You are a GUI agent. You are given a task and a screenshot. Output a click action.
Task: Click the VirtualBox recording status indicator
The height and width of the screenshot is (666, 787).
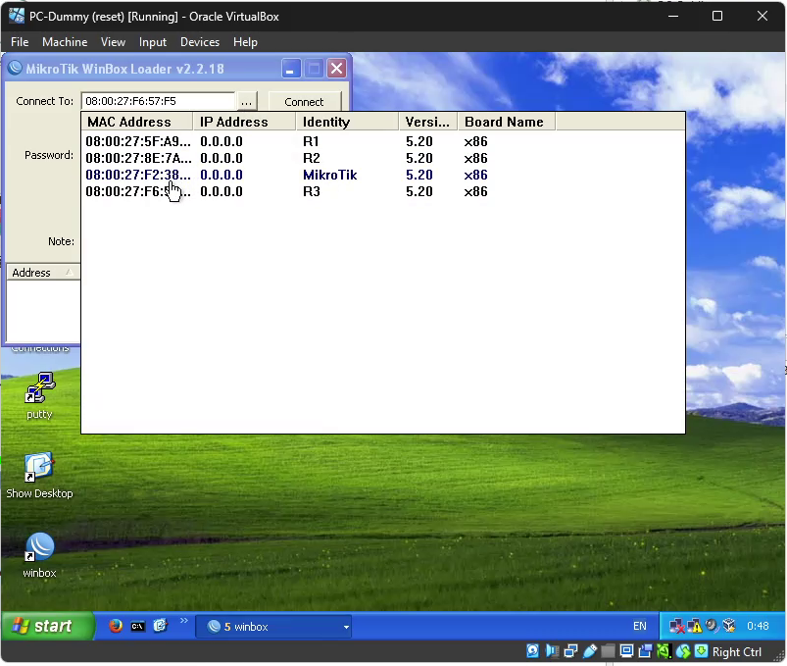645,651
